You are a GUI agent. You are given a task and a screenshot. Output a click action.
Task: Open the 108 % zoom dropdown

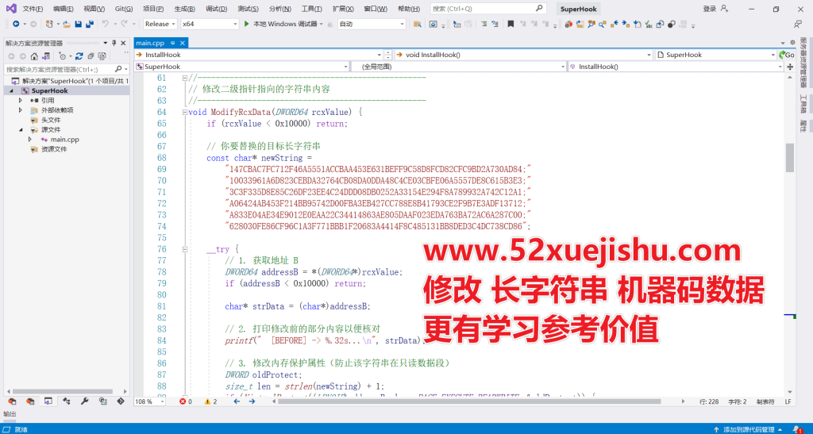point(149,401)
